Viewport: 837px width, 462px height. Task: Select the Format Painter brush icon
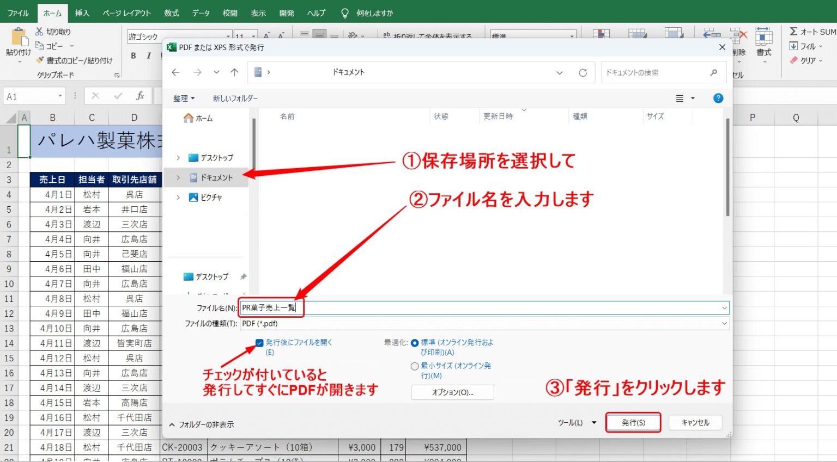(39, 60)
